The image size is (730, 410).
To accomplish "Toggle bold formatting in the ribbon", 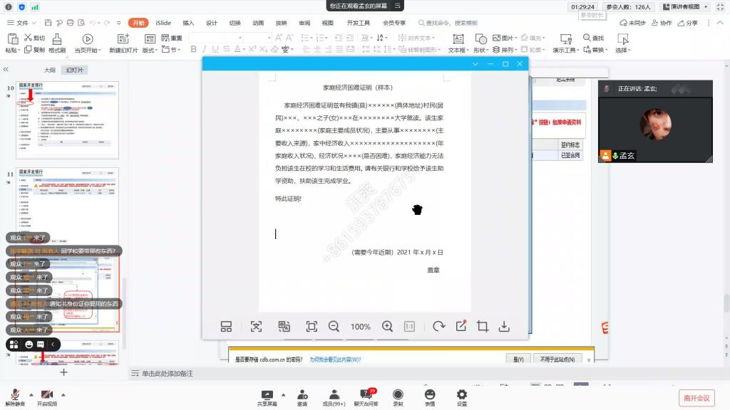I will pyautogui.click(x=194, y=49).
